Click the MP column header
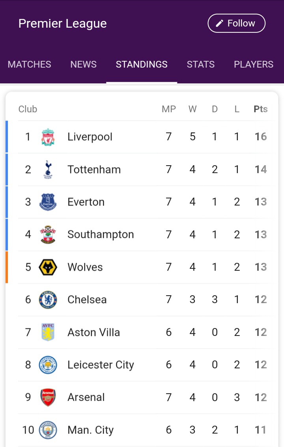This screenshot has width=284, height=447. 169,109
